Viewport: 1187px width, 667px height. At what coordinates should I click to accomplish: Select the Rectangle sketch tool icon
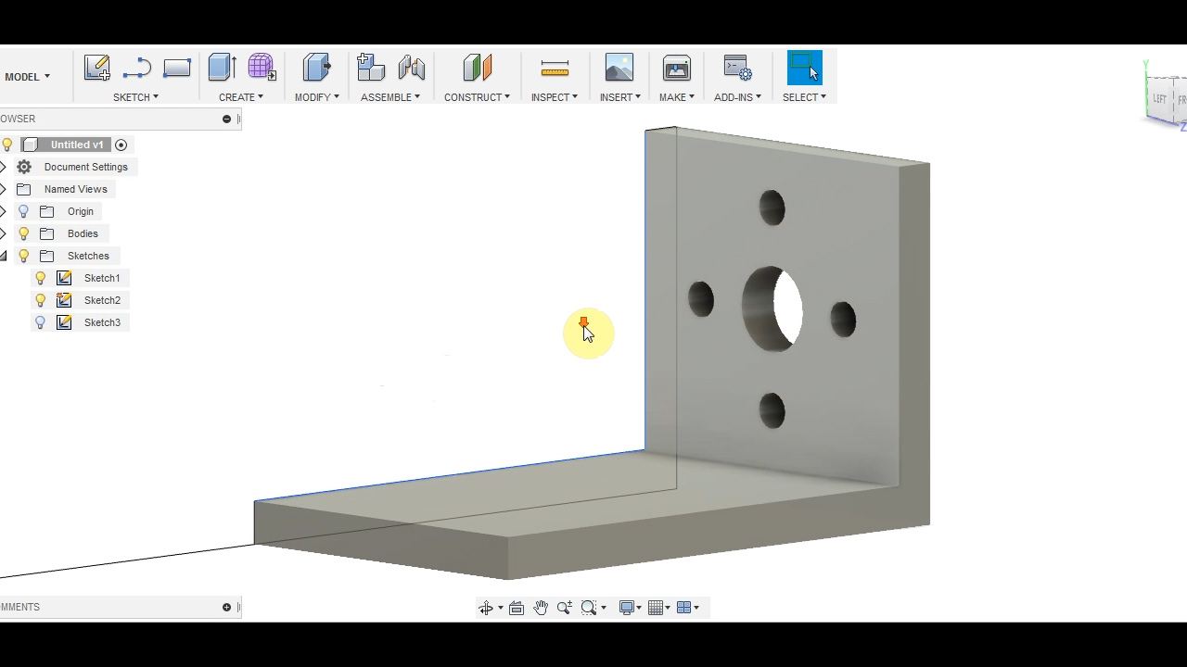point(176,68)
